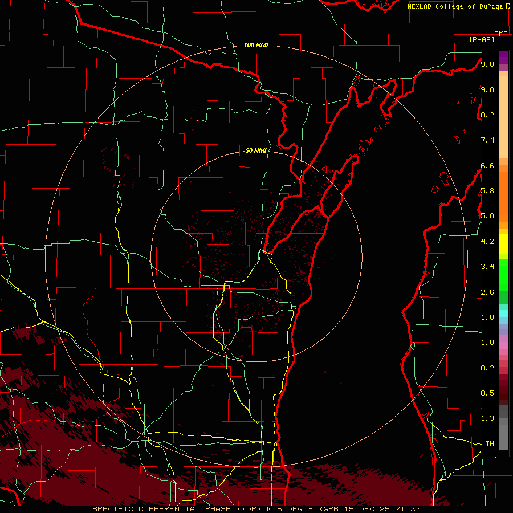Click the '-0.5' scale value
The image size is (513, 513).
pos(485,393)
